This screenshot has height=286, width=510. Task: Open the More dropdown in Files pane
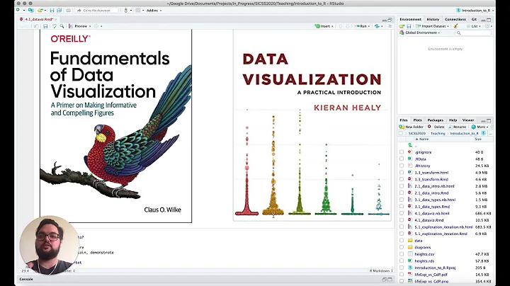click(480, 127)
